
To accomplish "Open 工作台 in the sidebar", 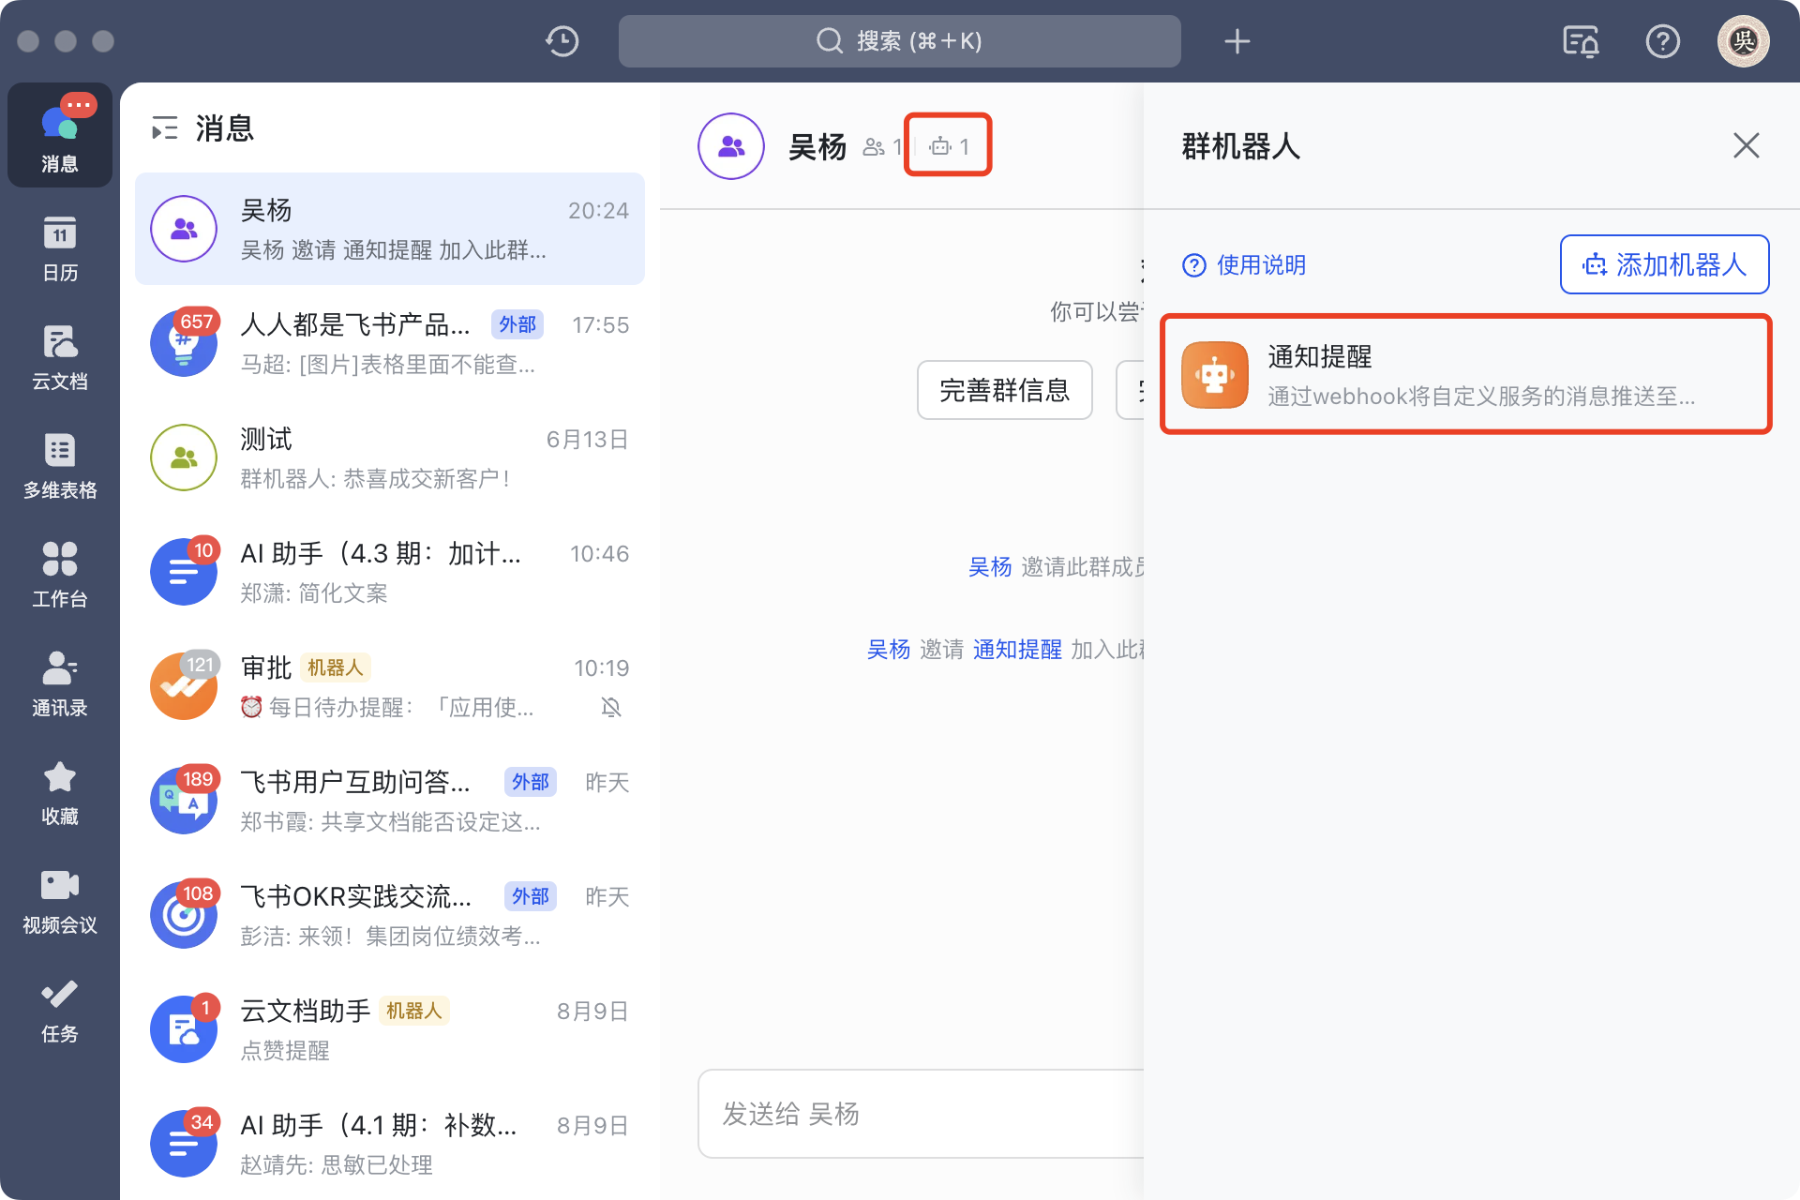I will 60,574.
